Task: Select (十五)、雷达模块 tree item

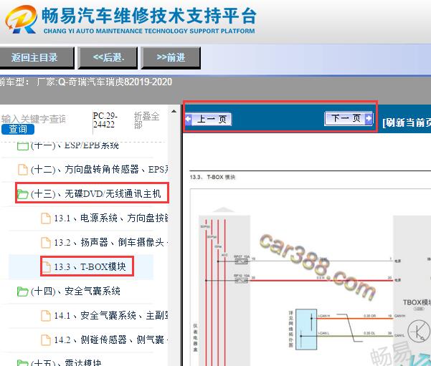Action: coord(66,362)
